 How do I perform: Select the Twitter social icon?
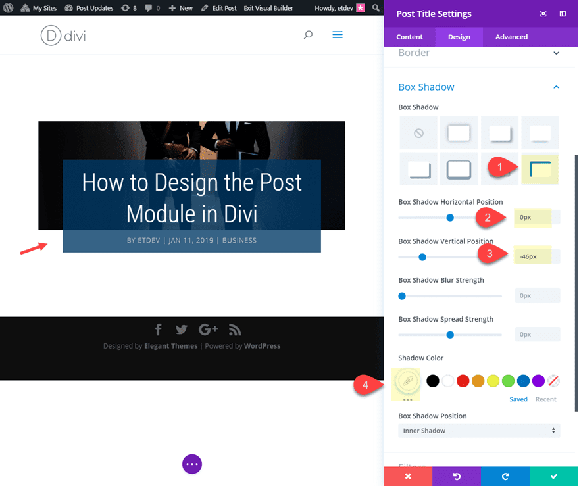click(x=182, y=329)
